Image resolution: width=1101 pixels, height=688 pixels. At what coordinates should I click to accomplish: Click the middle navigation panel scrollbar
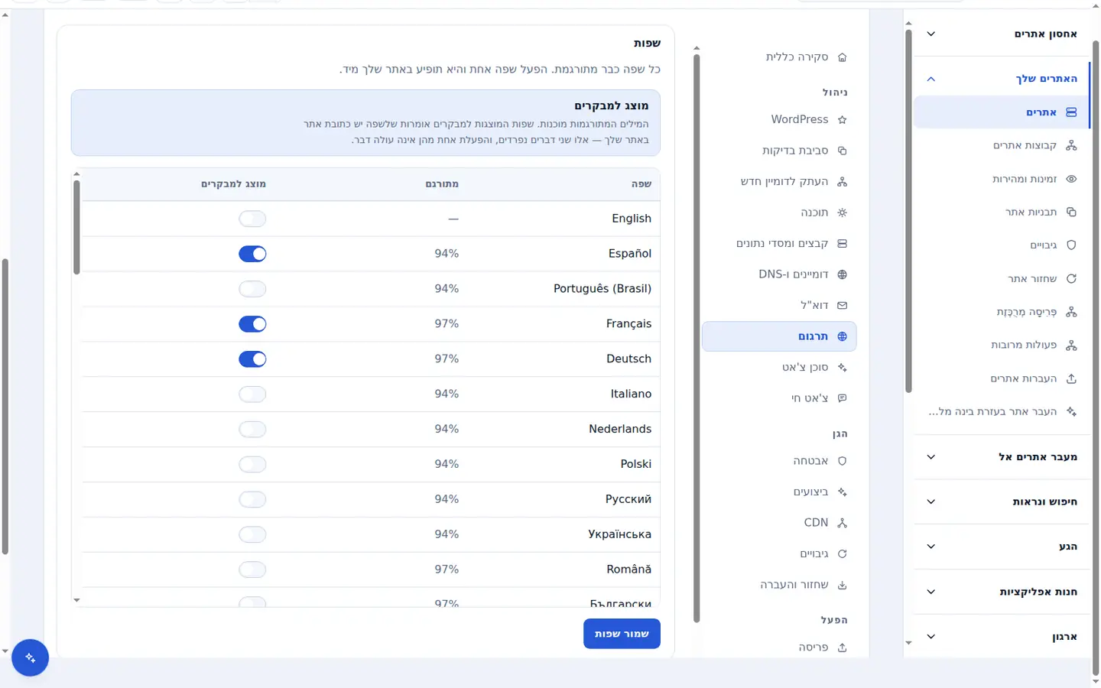(x=697, y=338)
